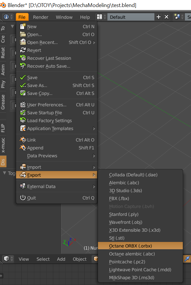The width and height of the screenshot is (191, 285).
Task: Select Stanford (.ply) export
Action: tap(140, 214)
